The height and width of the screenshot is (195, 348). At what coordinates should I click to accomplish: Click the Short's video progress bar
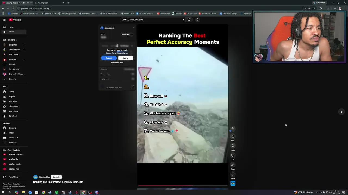click(x=182, y=186)
